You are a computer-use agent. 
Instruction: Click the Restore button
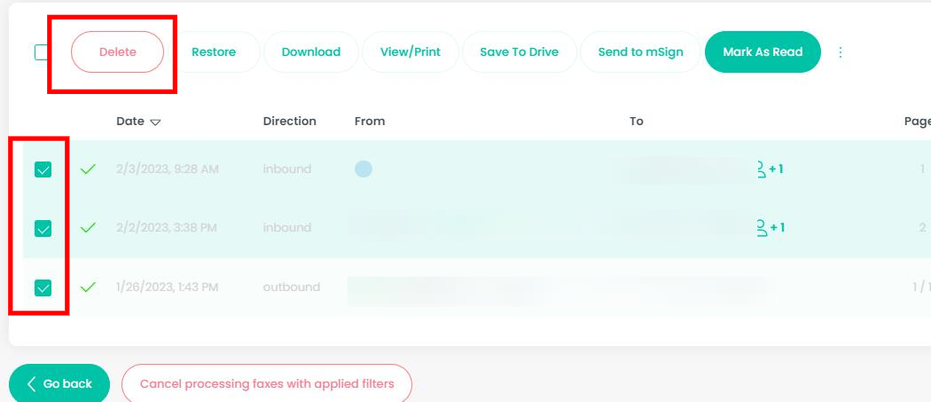214,51
